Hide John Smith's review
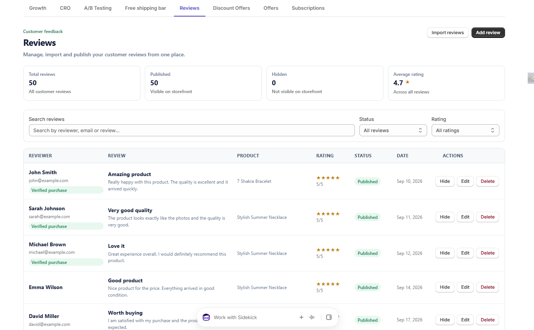Image resolution: width=534 pixels, height=330 pixels. click(445, 181)
